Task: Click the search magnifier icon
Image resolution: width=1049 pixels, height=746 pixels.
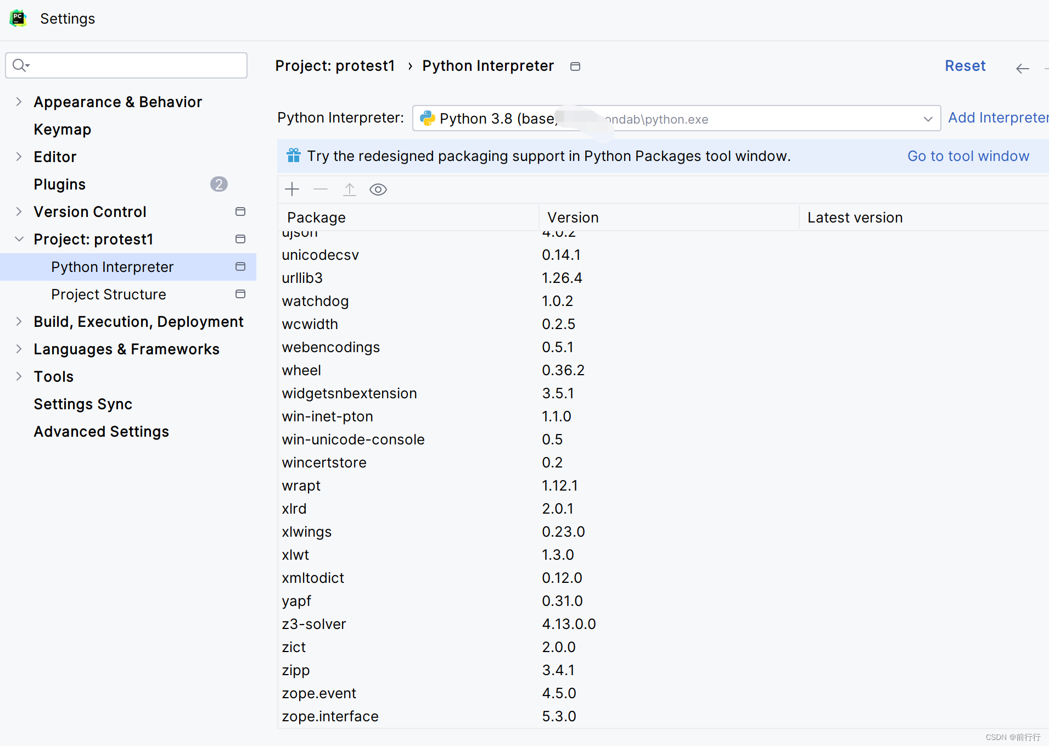Action: pyautogui.click(x=20, y=65)
